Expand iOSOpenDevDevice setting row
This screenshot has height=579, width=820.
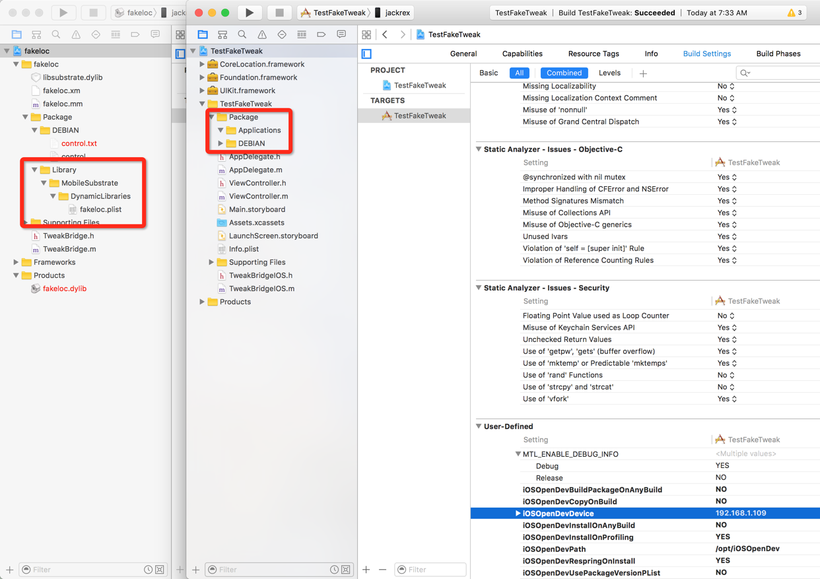tap(518, 514)
